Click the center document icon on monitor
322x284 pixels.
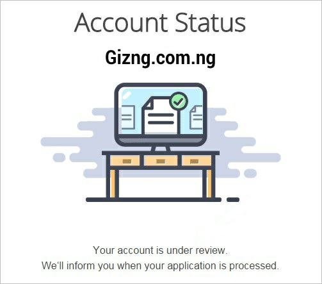pyautogui.click(x=161, y=115)
